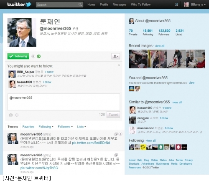Click the mobile notifications icon beside Following
Image resolution: width=209 pixels, height=183 pixels.
[x=33, y=56]
